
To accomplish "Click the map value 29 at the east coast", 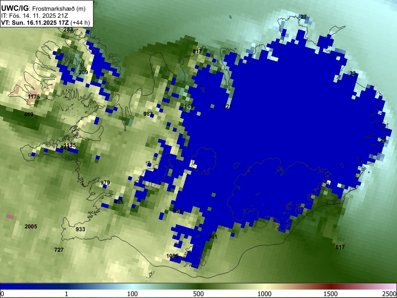I will coord(383,140).
